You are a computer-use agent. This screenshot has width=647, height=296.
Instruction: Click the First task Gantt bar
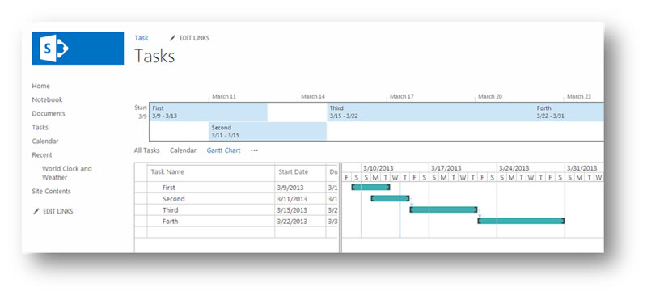click(370, 187)
